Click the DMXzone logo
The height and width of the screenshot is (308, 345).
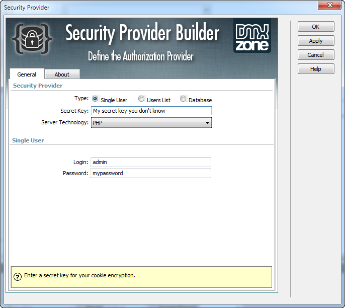252,36
